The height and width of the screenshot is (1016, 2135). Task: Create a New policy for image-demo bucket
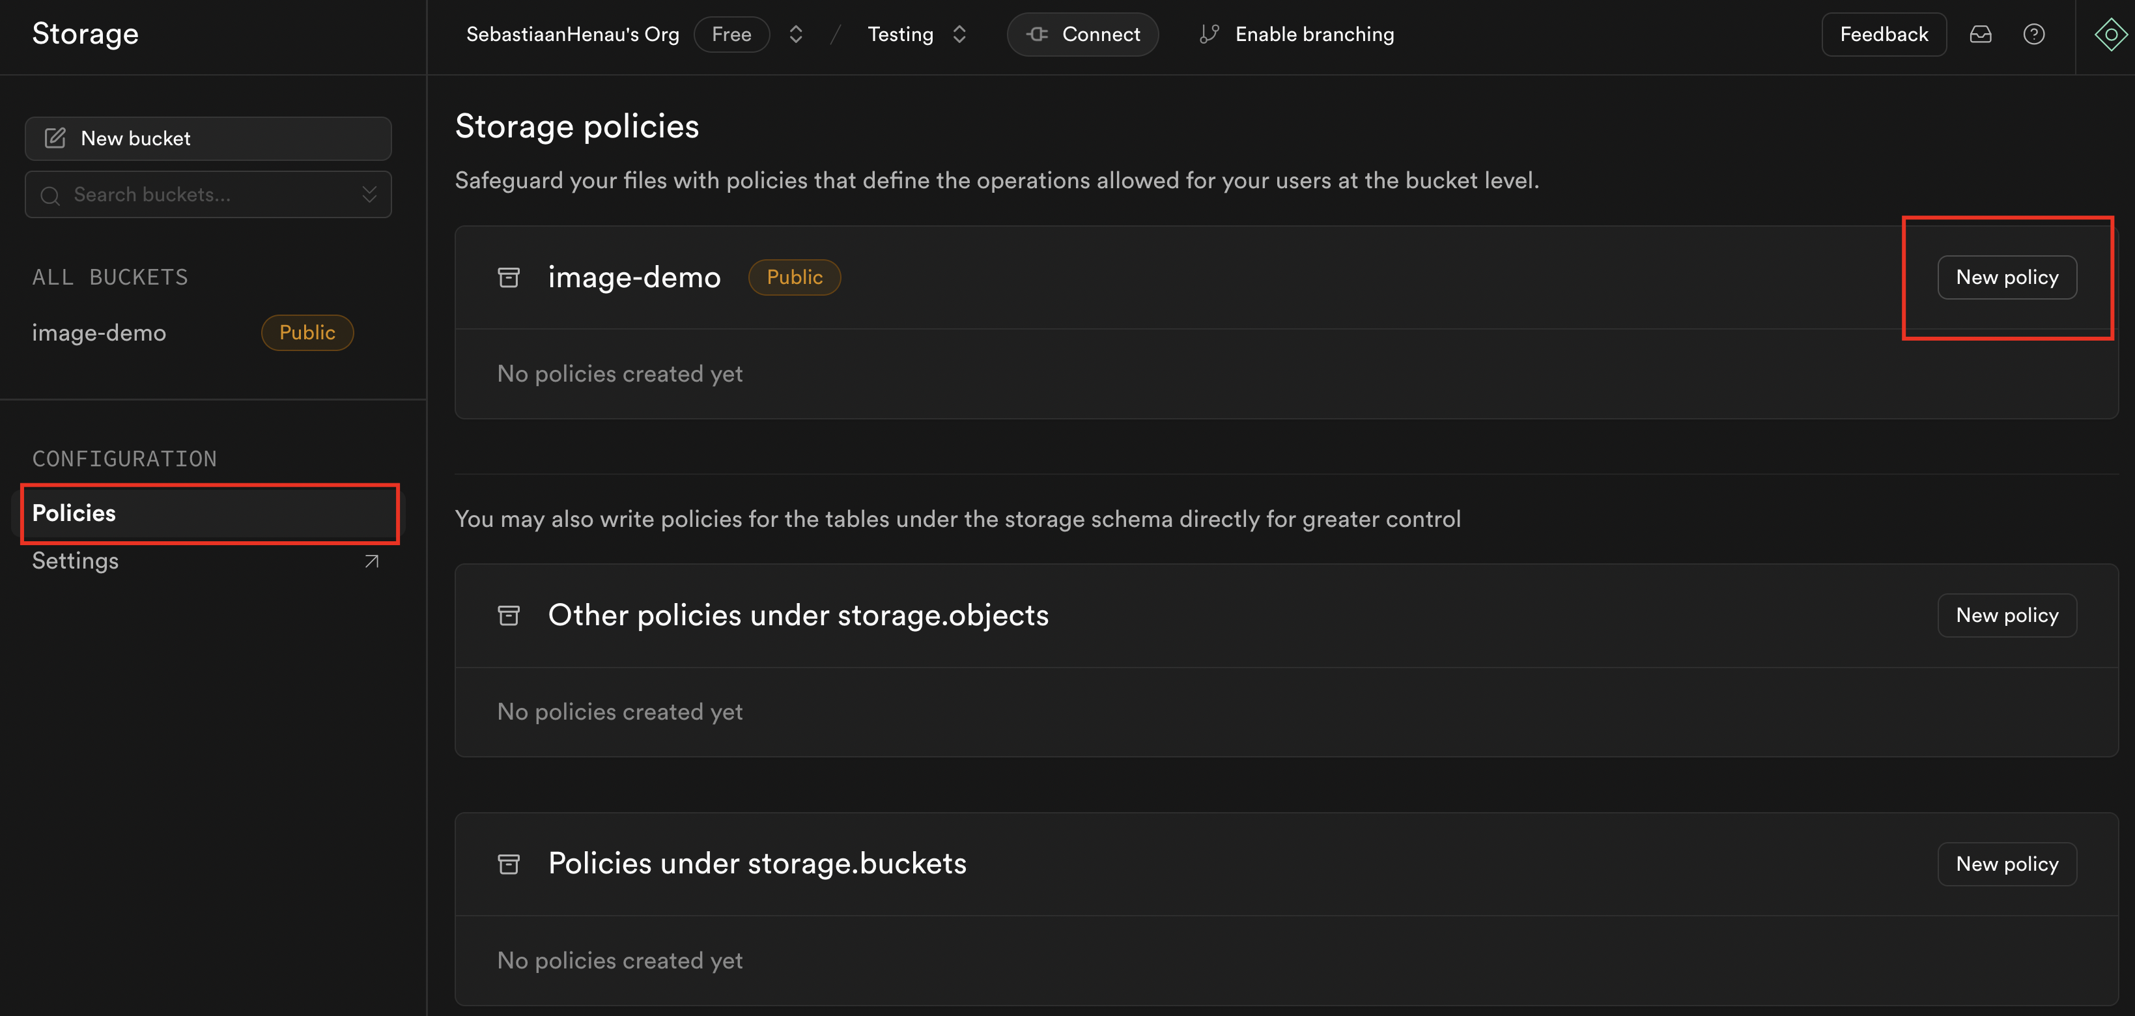[x=2007, y=277]
